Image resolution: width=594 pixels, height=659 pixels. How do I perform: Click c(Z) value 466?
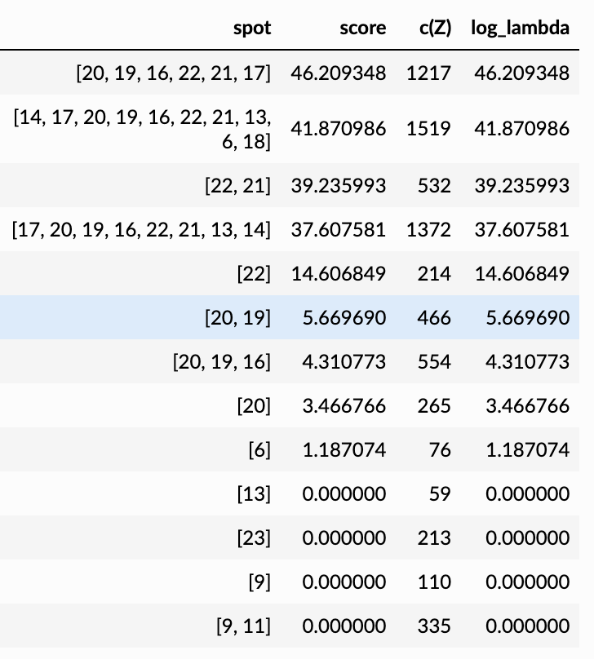pyautogui.click(x=434, y=318)
